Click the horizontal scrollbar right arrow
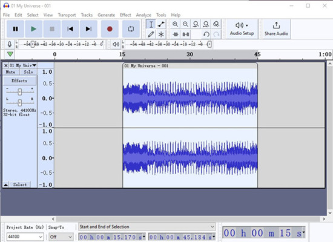Viewport: 333px width, 242px height. click(324, 219)
